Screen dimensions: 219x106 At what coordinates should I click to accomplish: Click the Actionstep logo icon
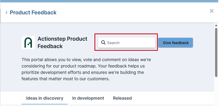(28, 43)
